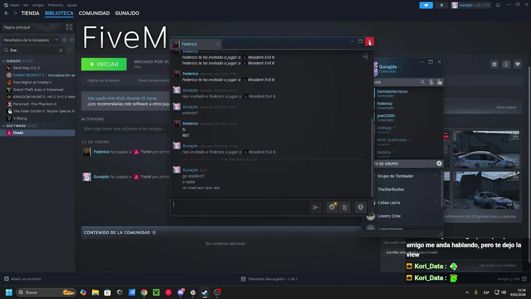Screen dimensions: 531x299
Task: Open Resultados de la búsqueda dropdown
Action: pyautogui.click(x=30, y=40)
